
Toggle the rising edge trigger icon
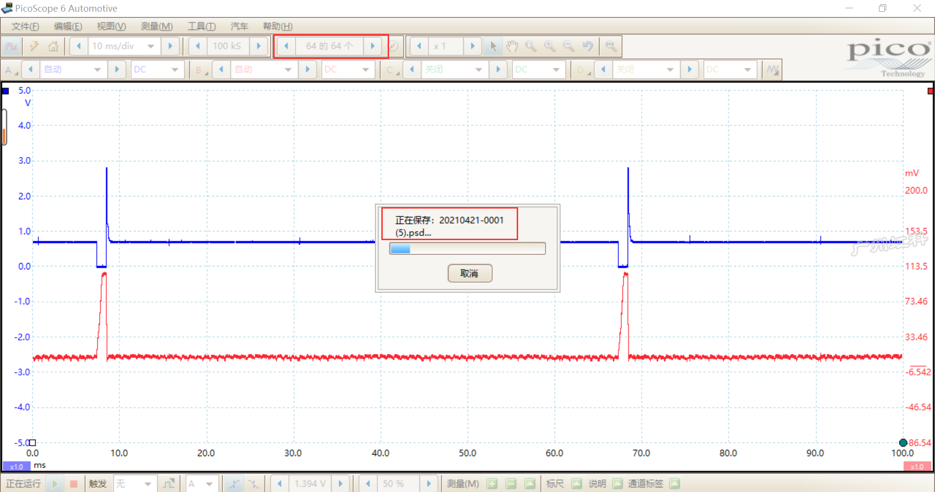click(x=235, y=484)
